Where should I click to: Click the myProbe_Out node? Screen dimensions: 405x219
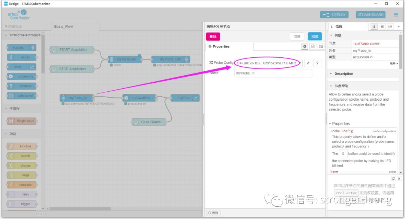(171, 59)
